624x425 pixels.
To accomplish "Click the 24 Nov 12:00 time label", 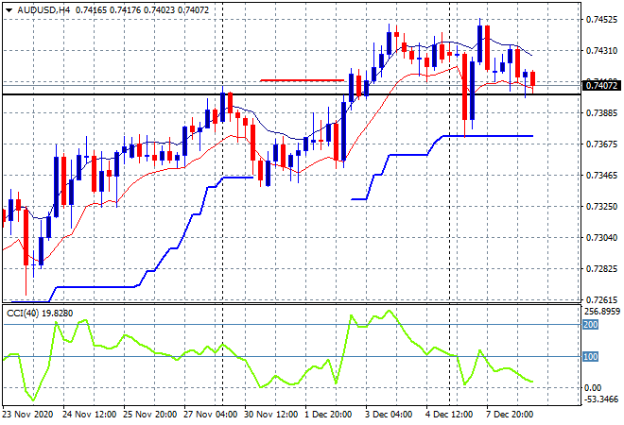I will [x=89, y=414].
